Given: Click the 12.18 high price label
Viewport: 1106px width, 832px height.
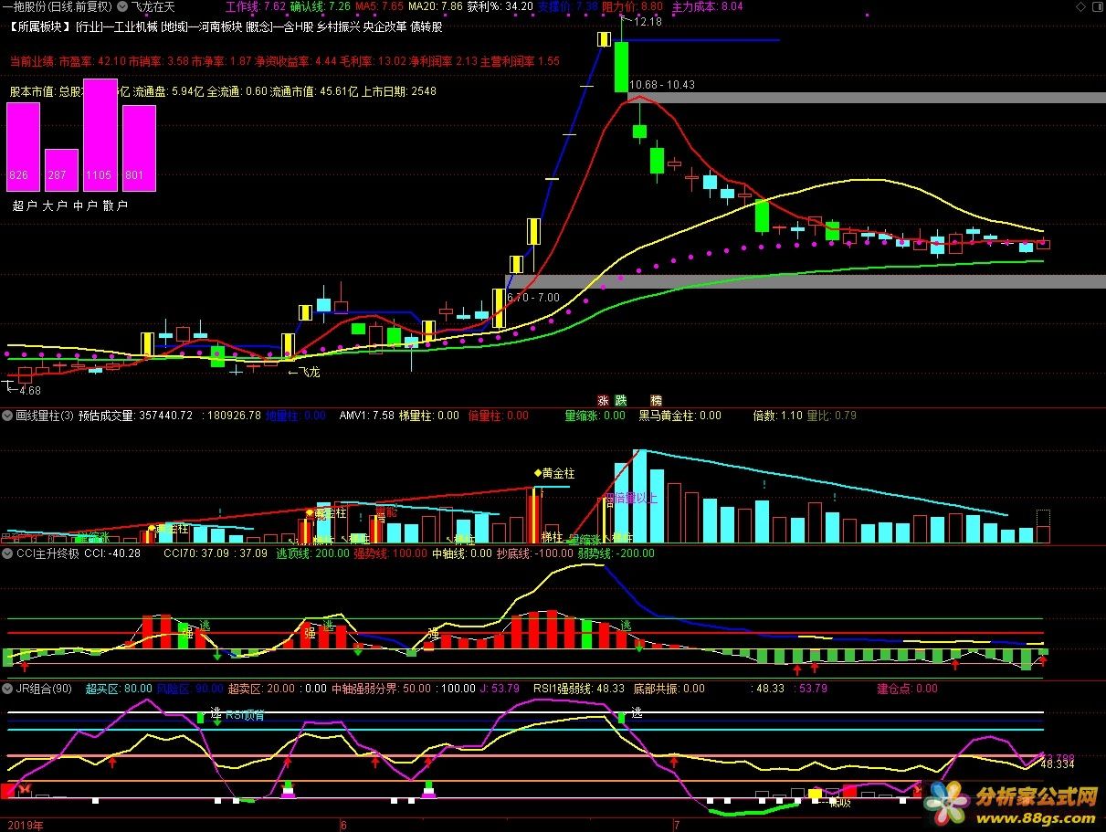Looking at the screenshot, I should pos(648,21).
